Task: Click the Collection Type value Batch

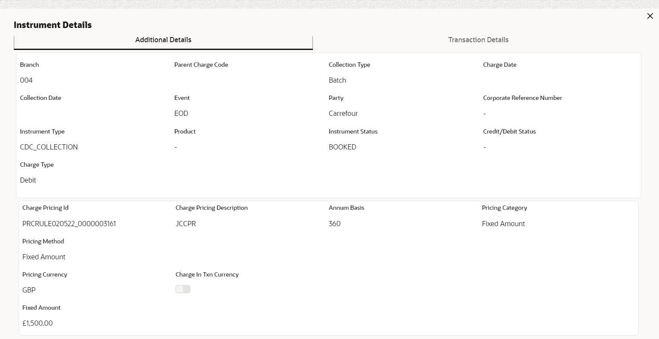Action: click(x=337, y=80)
